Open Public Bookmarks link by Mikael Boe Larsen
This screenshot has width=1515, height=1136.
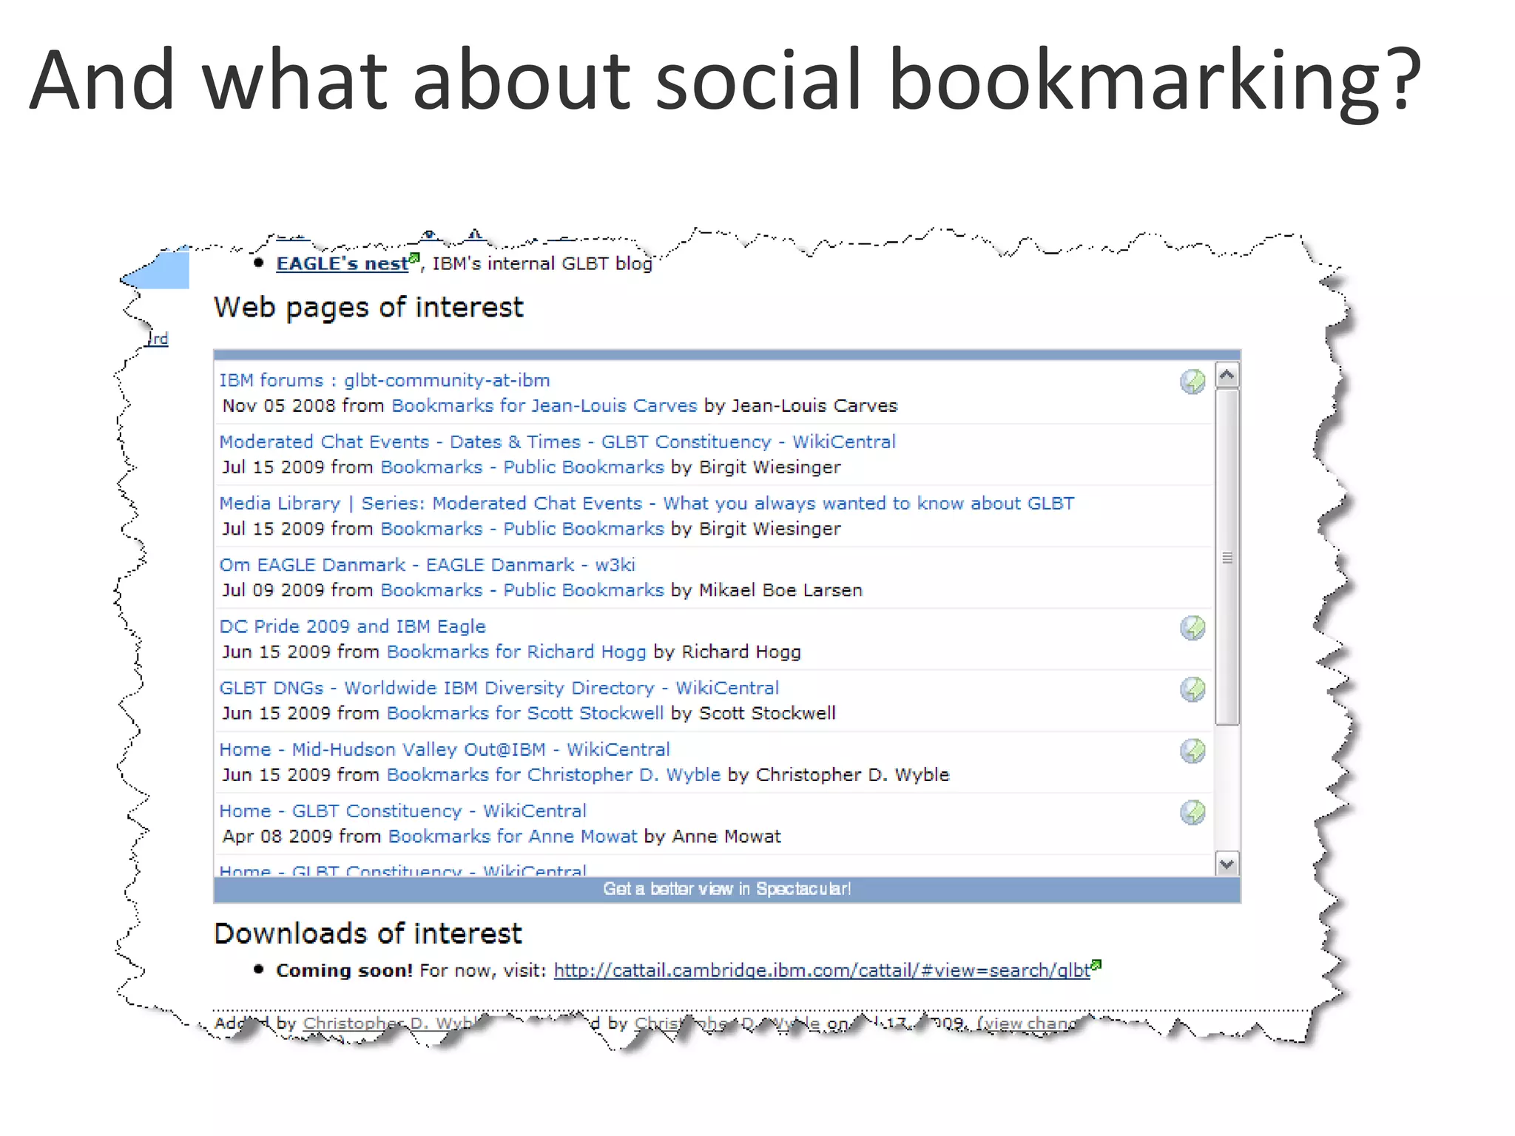[522, 589]
